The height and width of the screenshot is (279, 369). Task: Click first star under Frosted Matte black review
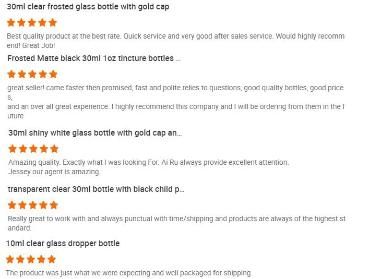[11, 74]
